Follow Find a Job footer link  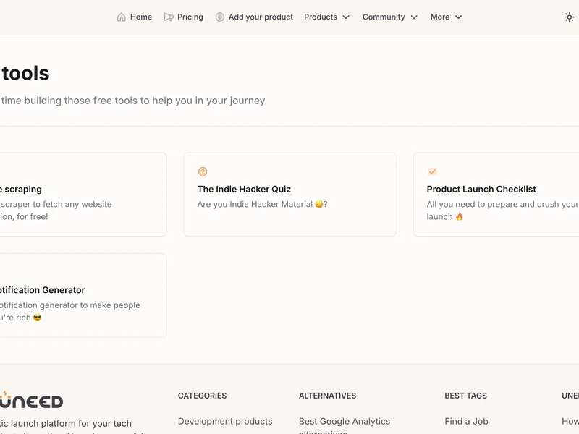click(x=466, y=421)
